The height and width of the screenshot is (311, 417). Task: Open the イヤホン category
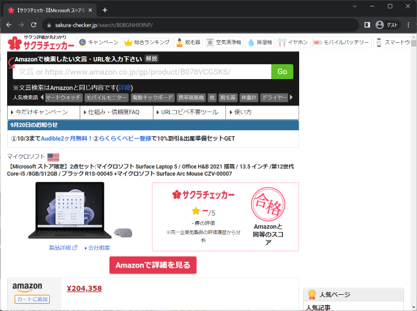coord(293,42)
